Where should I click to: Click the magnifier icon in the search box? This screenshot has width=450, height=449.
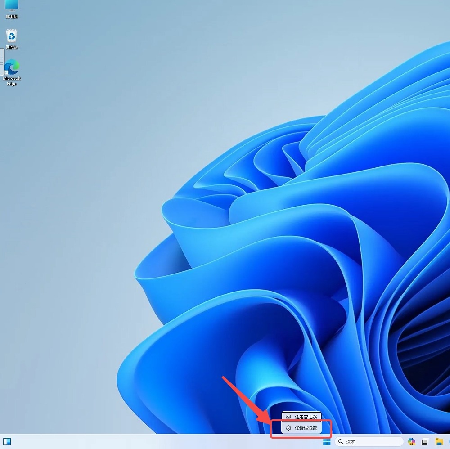(x=341, y=441)
